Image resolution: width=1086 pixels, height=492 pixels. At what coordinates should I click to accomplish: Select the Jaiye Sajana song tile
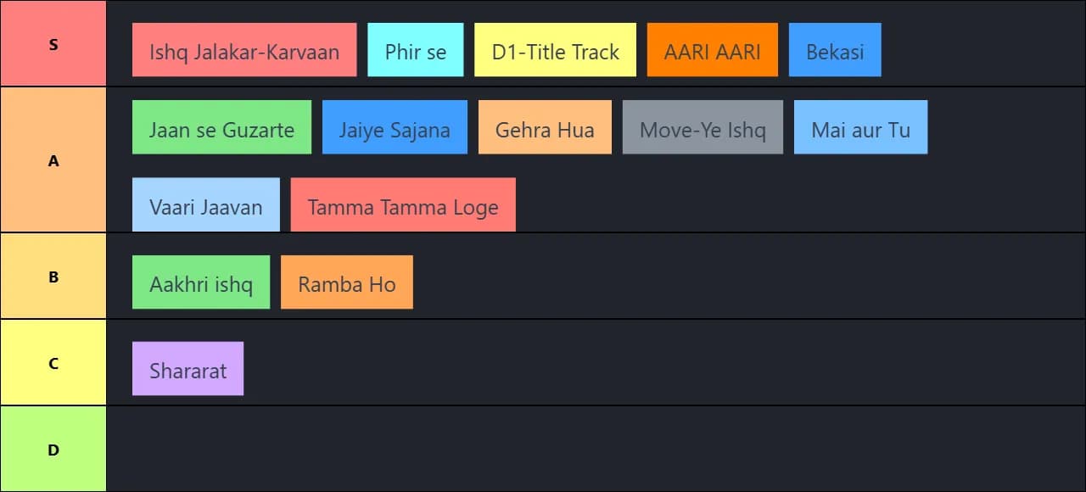pos(395,127)
